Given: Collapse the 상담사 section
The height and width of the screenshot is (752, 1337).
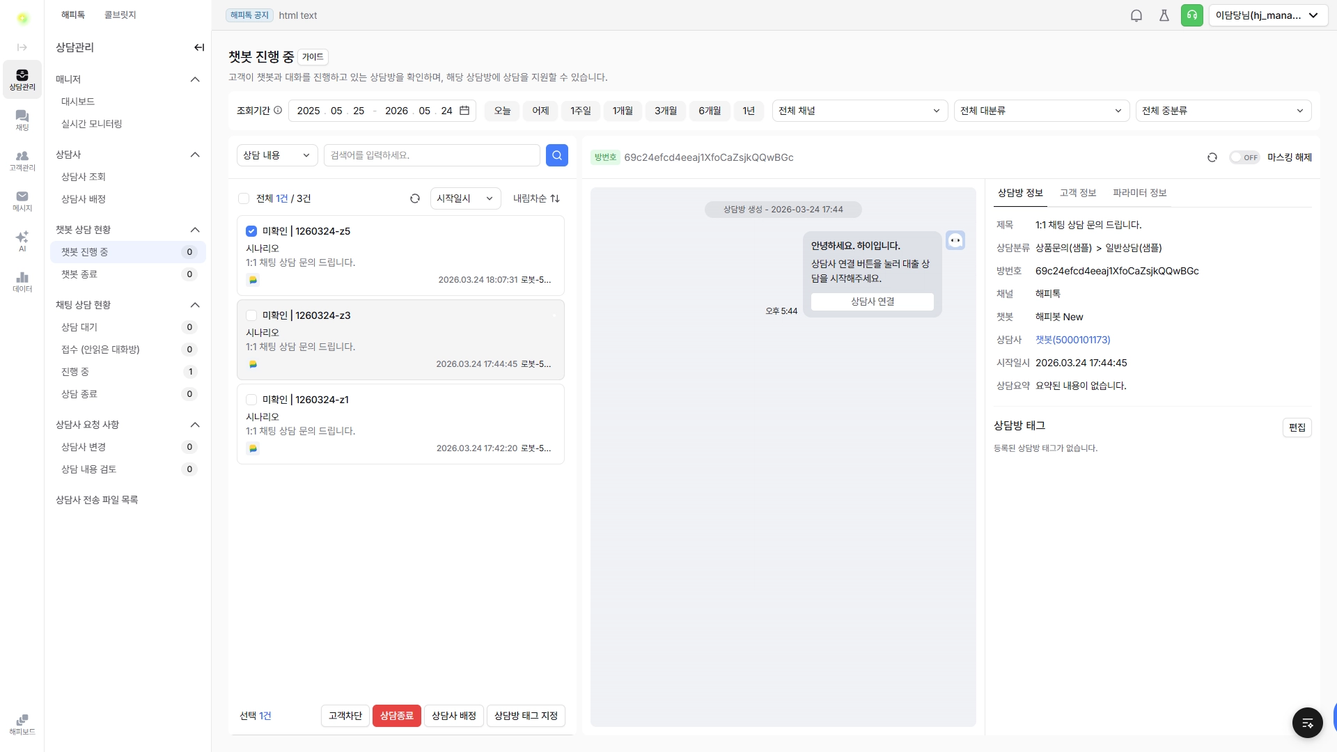Looking at the screenshot, I should (195, 155).
